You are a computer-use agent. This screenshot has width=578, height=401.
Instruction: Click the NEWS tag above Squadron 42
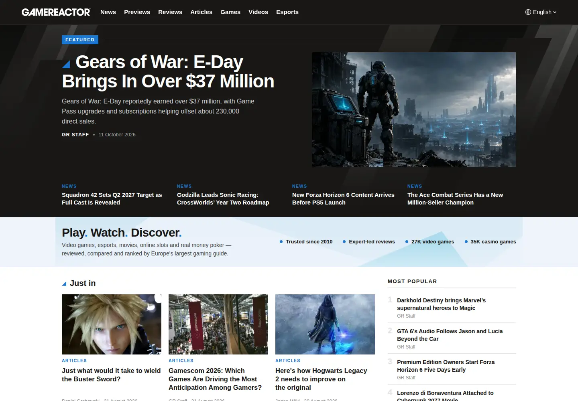click(x=69, y=186)
